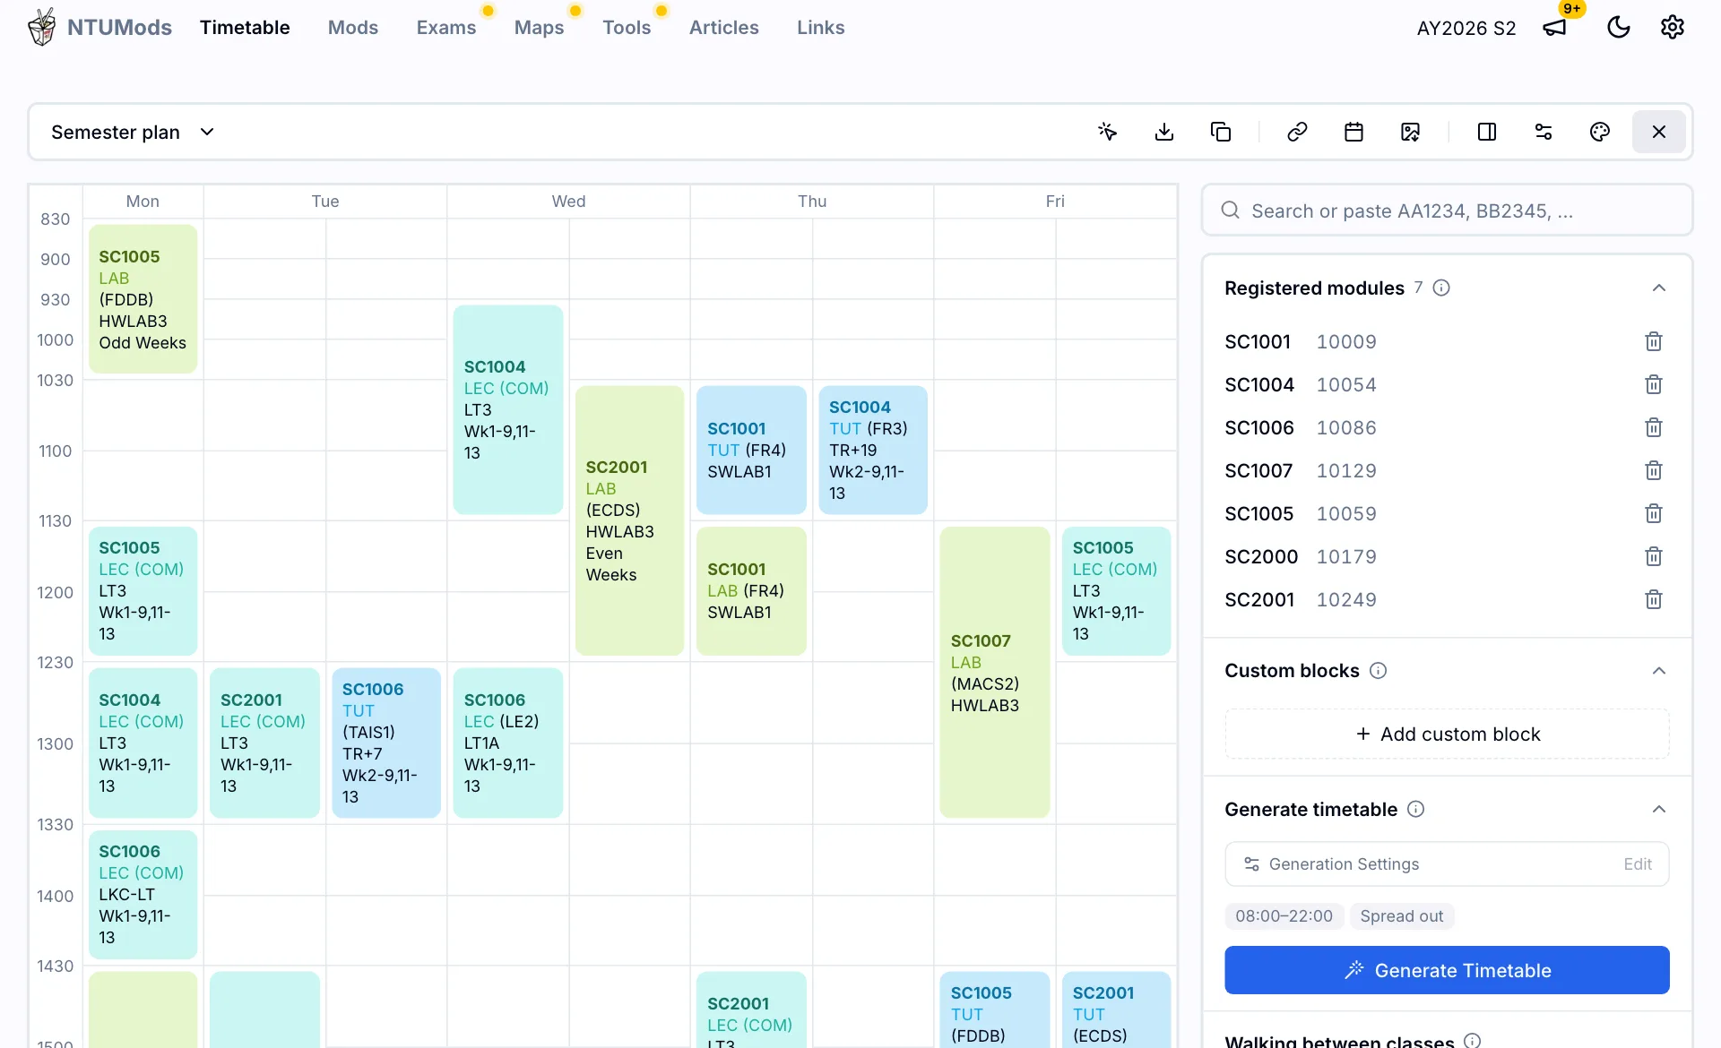
Task: Select the SC1007 LAB MACS2 timetable block
Action: pyautogui.click(x=995, y=672)
